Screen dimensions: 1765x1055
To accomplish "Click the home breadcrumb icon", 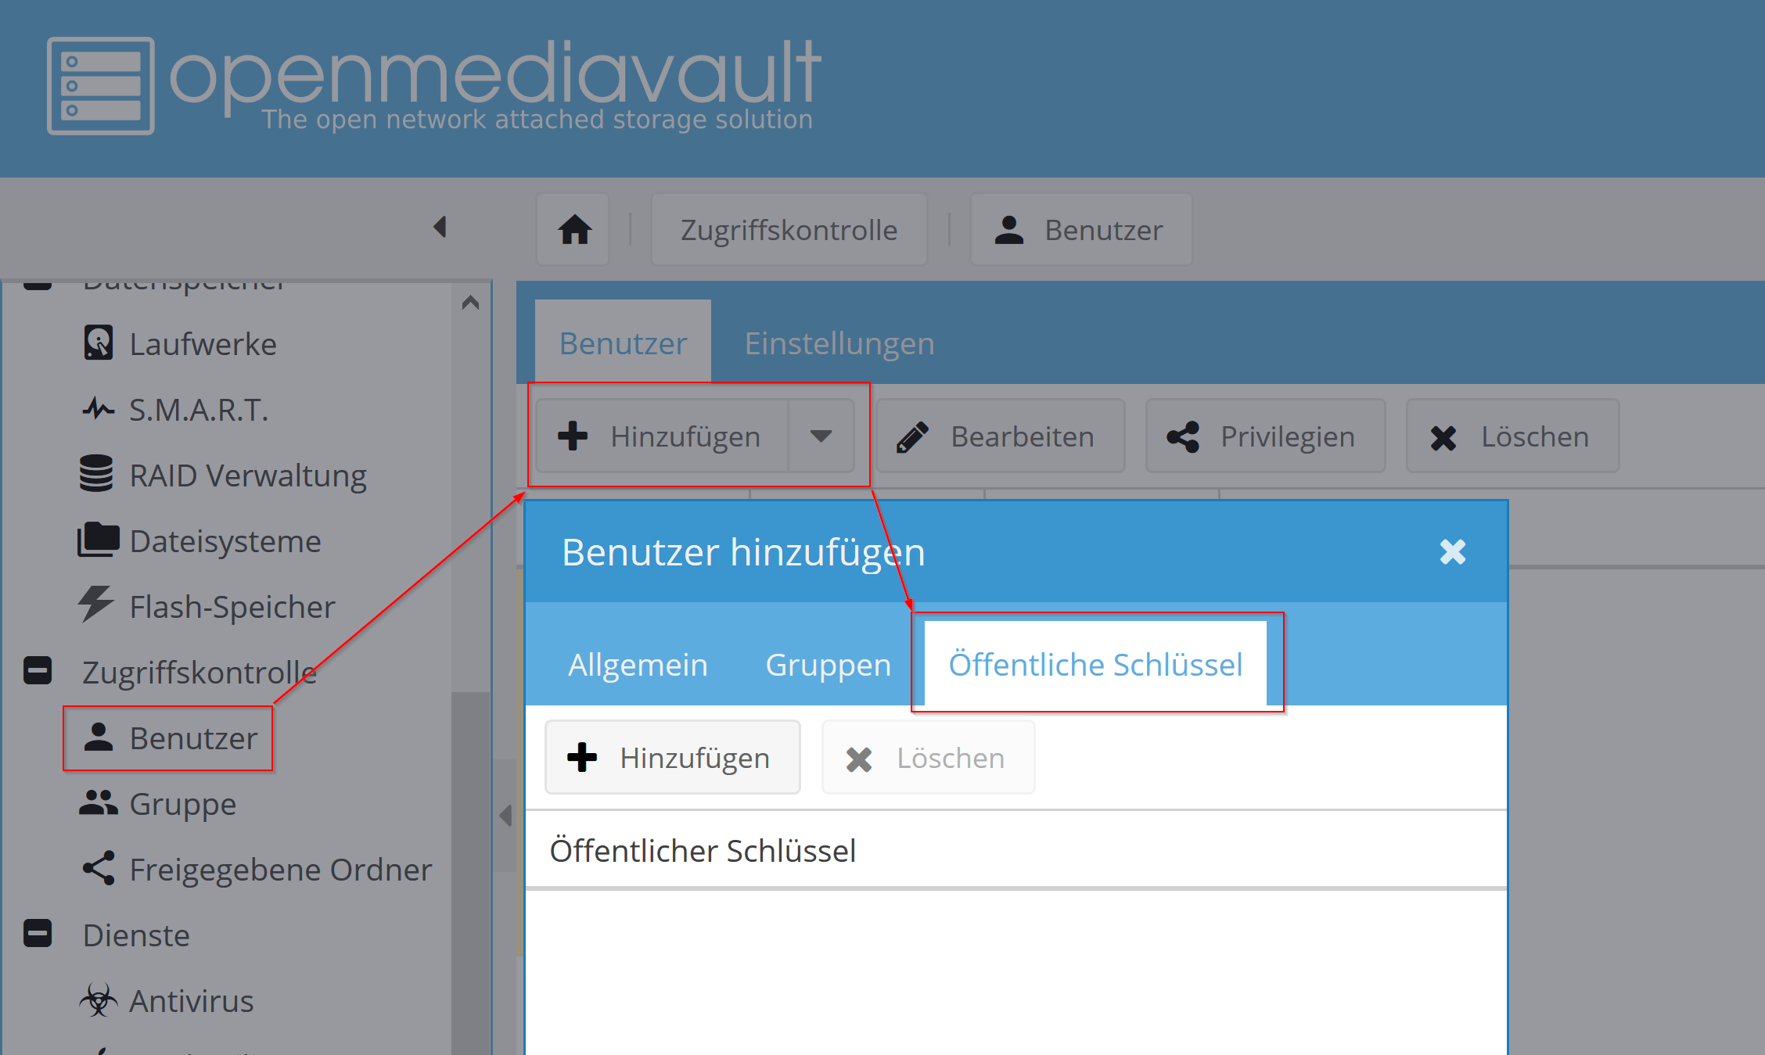I will pos(573,230).
